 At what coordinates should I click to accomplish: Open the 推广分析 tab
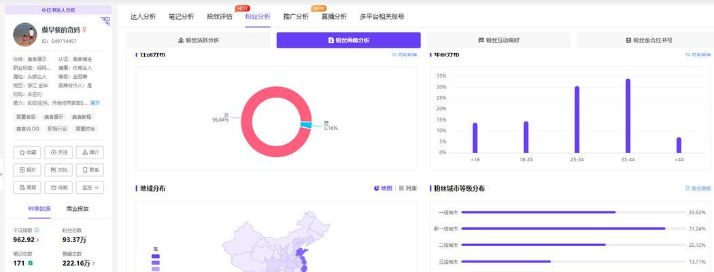click(296, 16)
